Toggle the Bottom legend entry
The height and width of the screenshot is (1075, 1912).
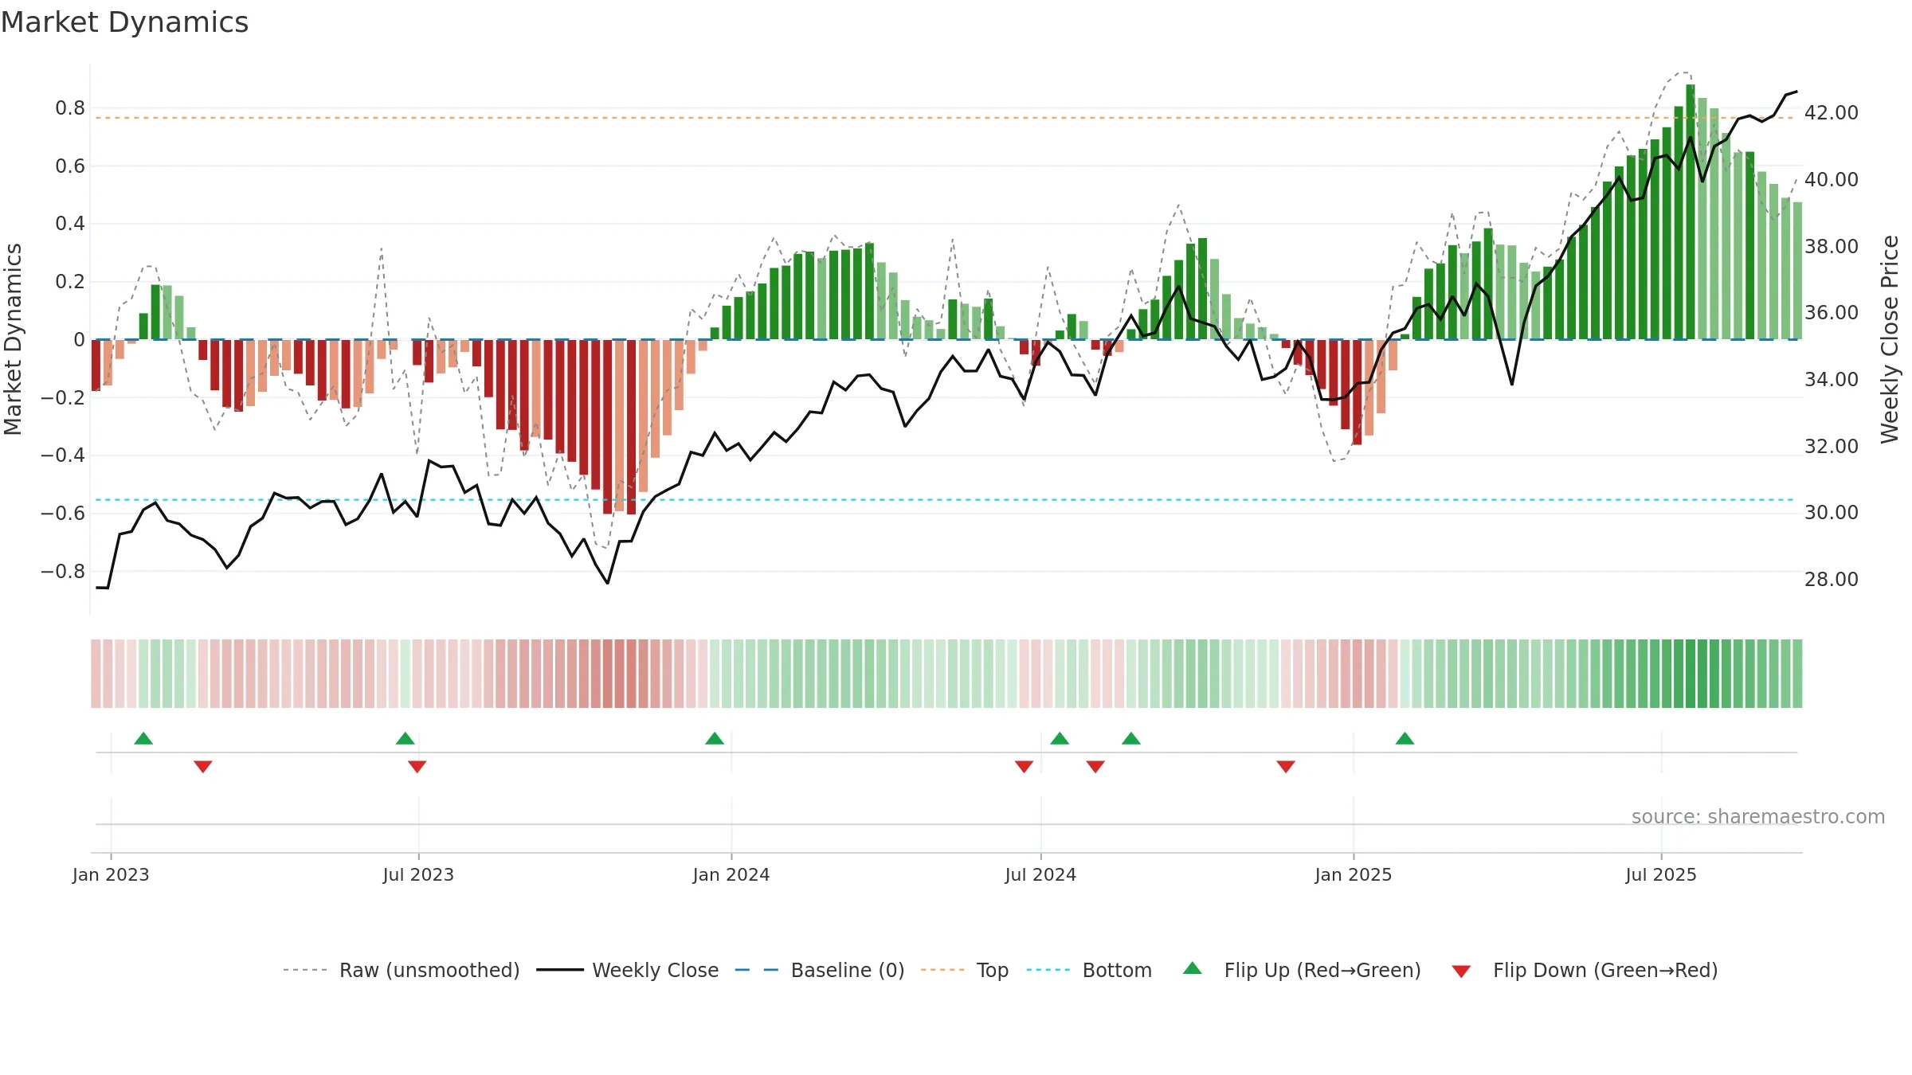pyautogui.click(x=1089, y=970)
